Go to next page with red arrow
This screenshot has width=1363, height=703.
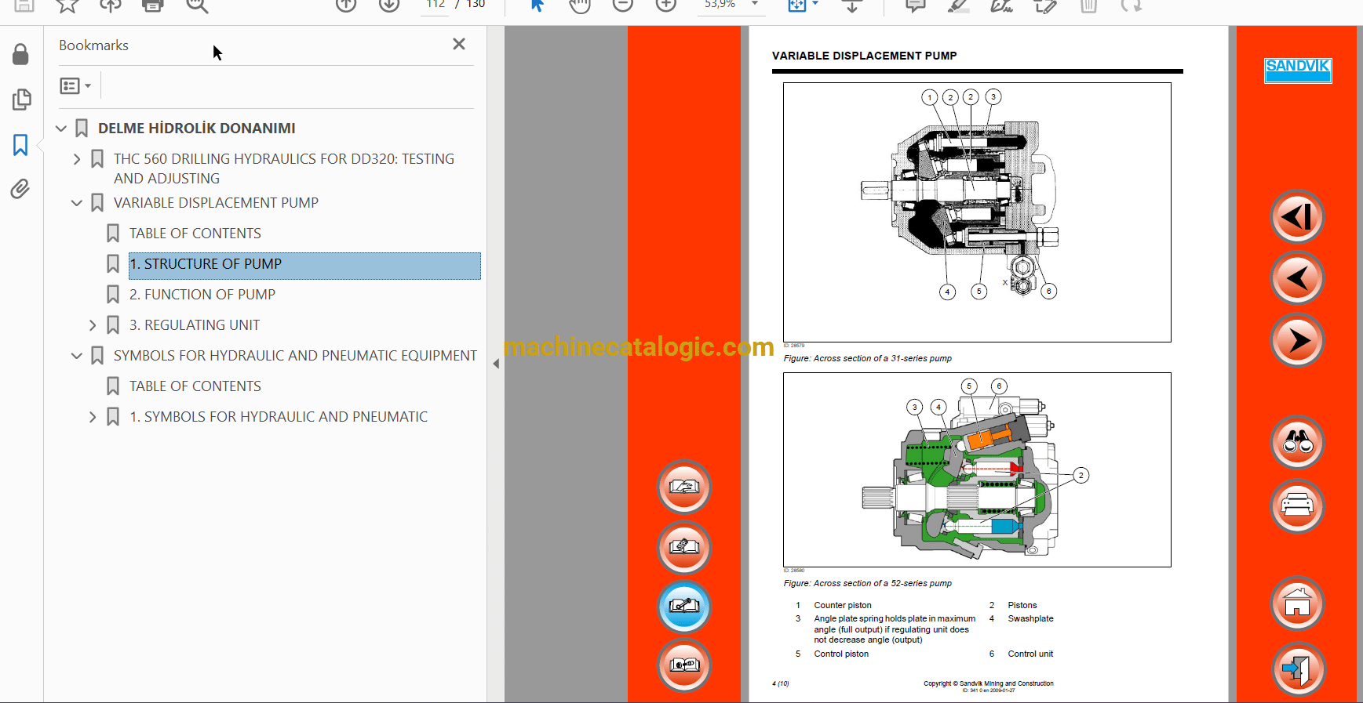click(x=1297, y=341)
